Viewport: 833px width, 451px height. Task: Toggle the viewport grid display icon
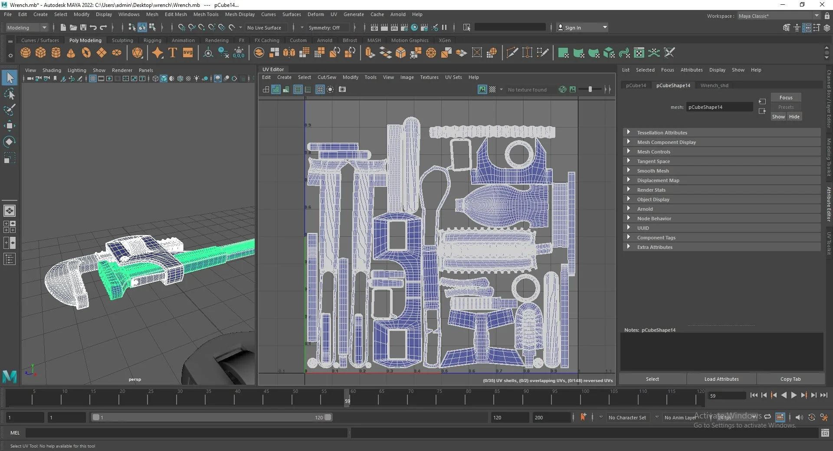[92, 78]
